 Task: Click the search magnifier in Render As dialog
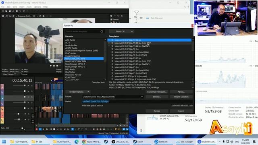pyautogui.click(x=102, y=31)
